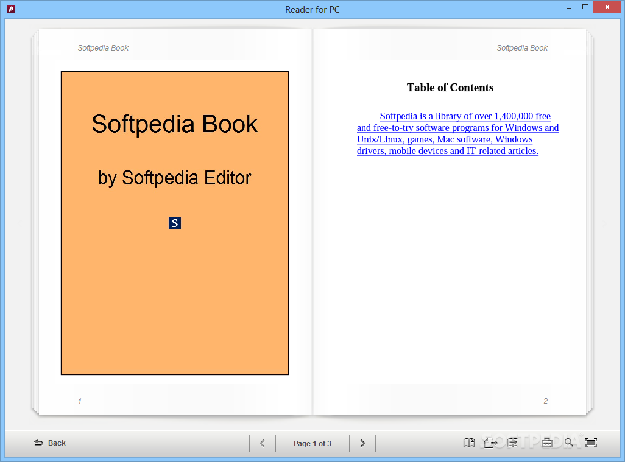Click the Page 1 of 3 indicator
The height and width of the screenshot is (462, 625).
tap(312, 443)
